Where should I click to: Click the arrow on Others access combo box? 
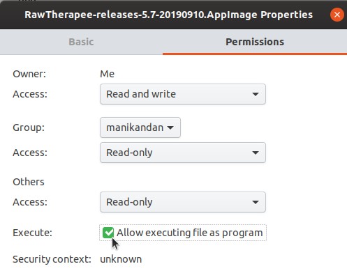point(256,202)
